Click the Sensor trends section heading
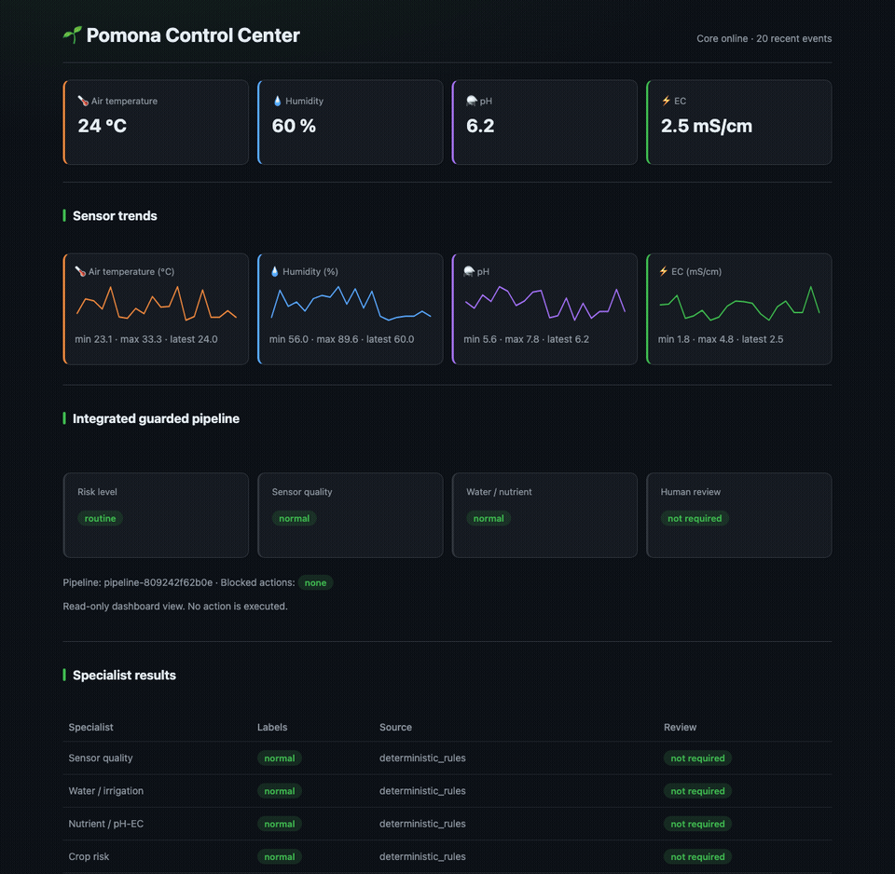 click(115, 215)
